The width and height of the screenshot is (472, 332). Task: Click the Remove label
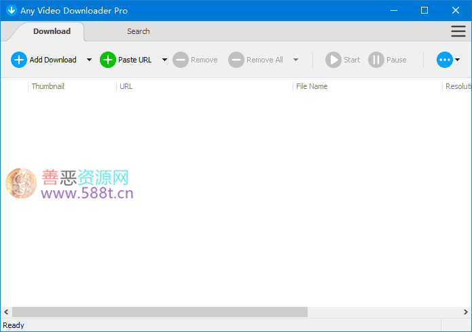204,60
